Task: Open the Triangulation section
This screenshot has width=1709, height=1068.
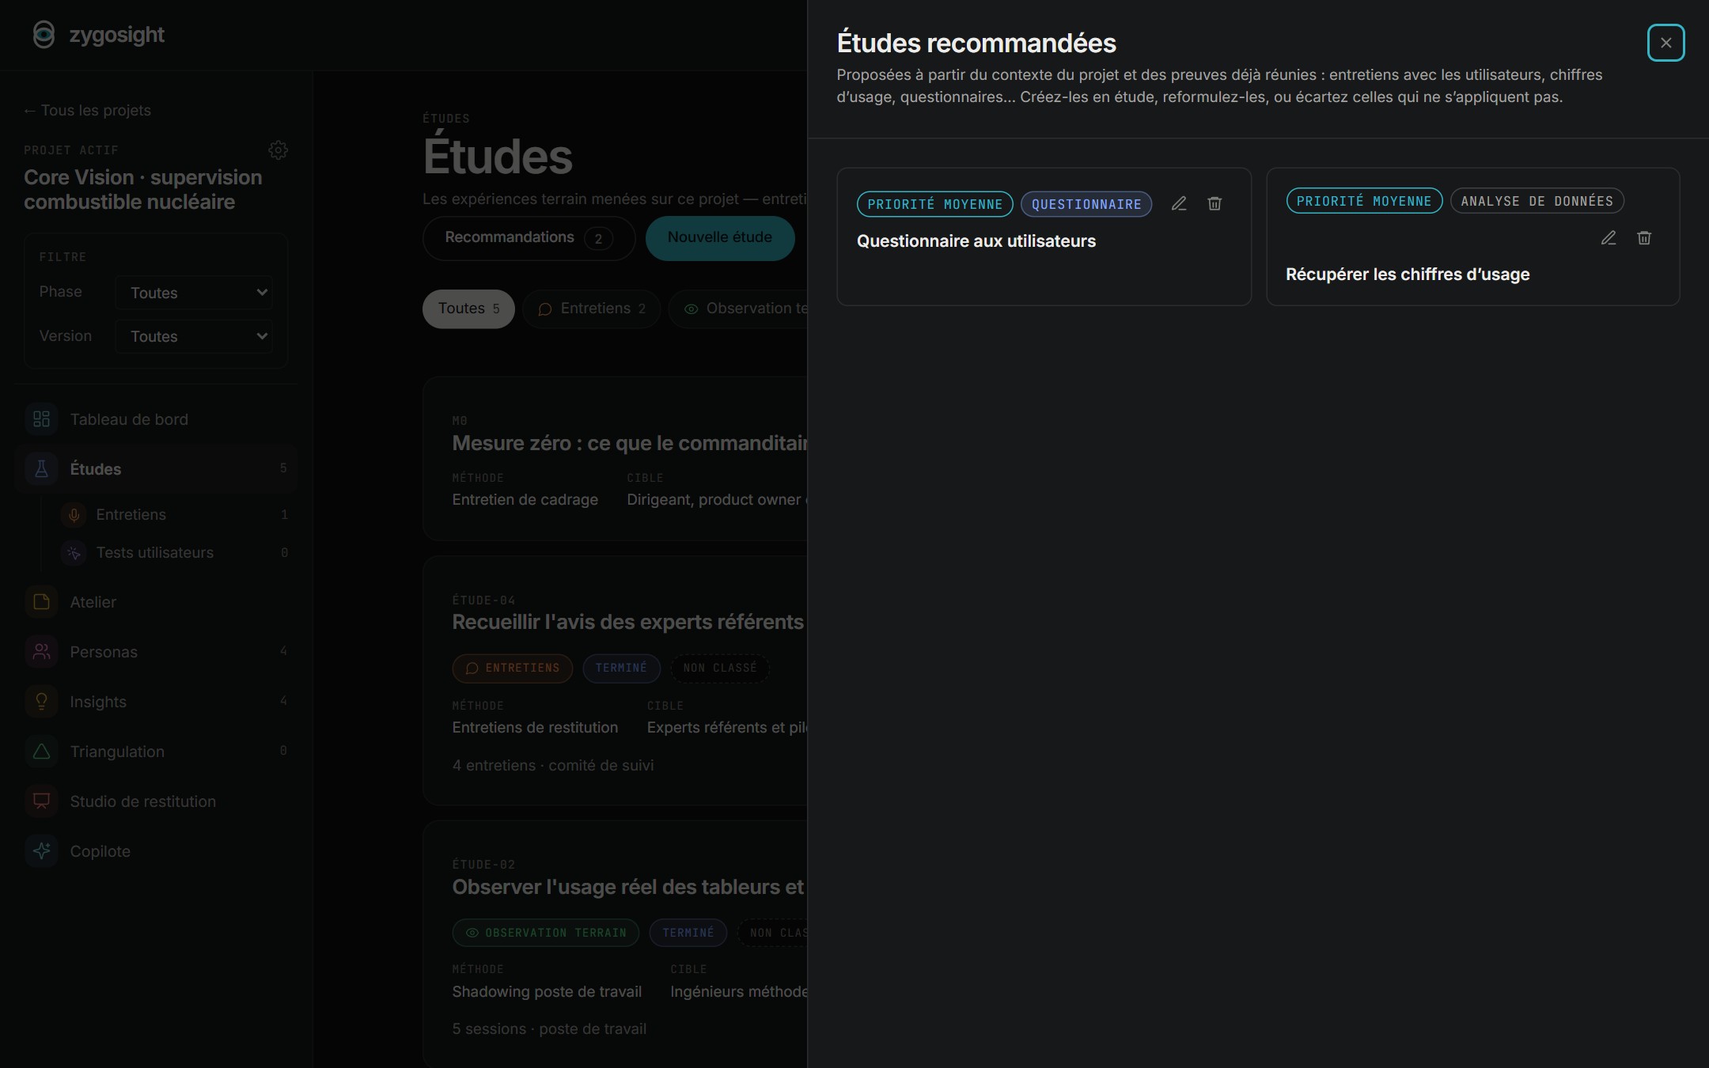Action: pyautogui.click(x=156, y=752)
